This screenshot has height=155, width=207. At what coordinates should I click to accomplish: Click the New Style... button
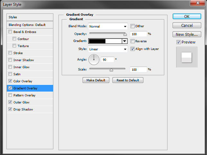pos(187,35)
